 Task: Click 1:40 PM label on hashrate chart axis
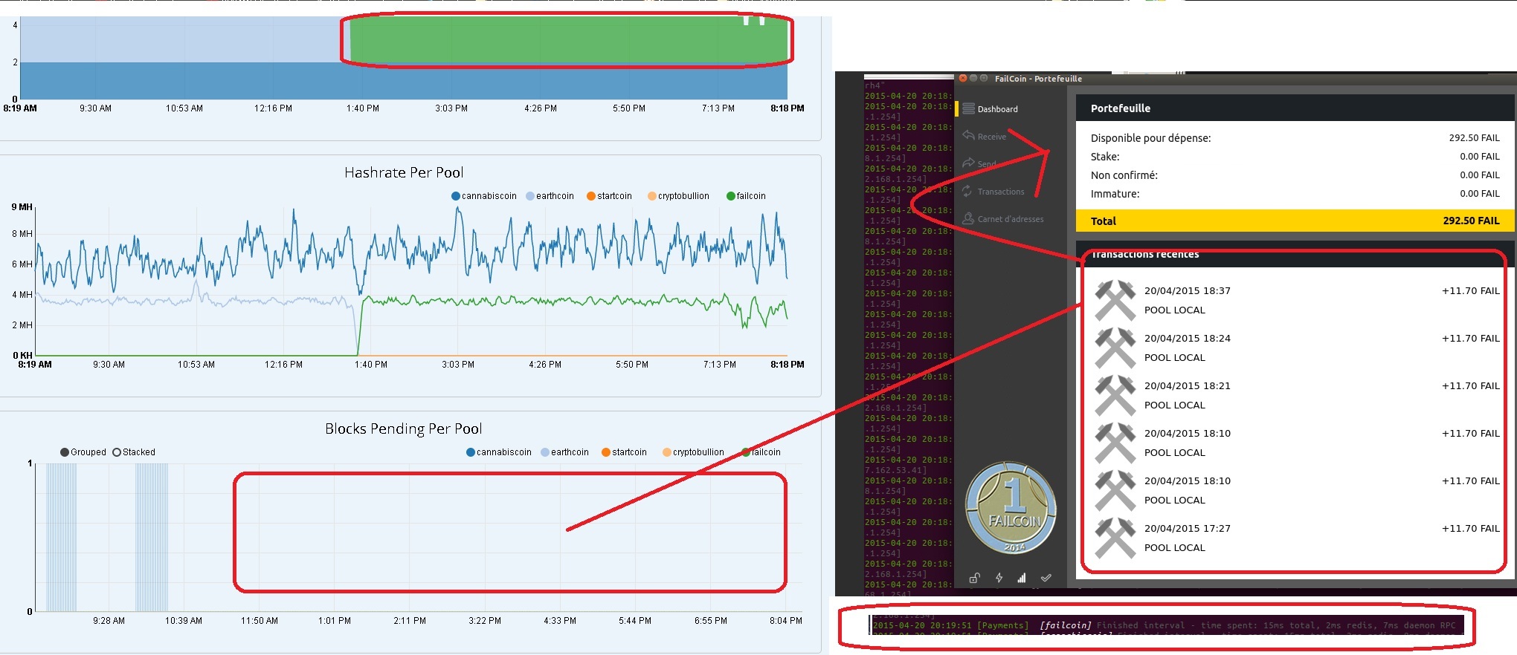(370, 365)
